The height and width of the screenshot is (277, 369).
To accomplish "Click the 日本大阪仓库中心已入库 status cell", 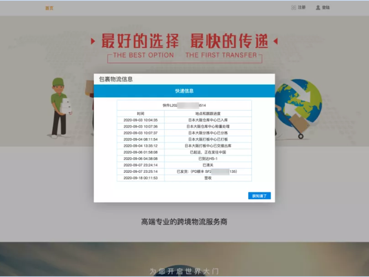I will [x=208, y=120].
